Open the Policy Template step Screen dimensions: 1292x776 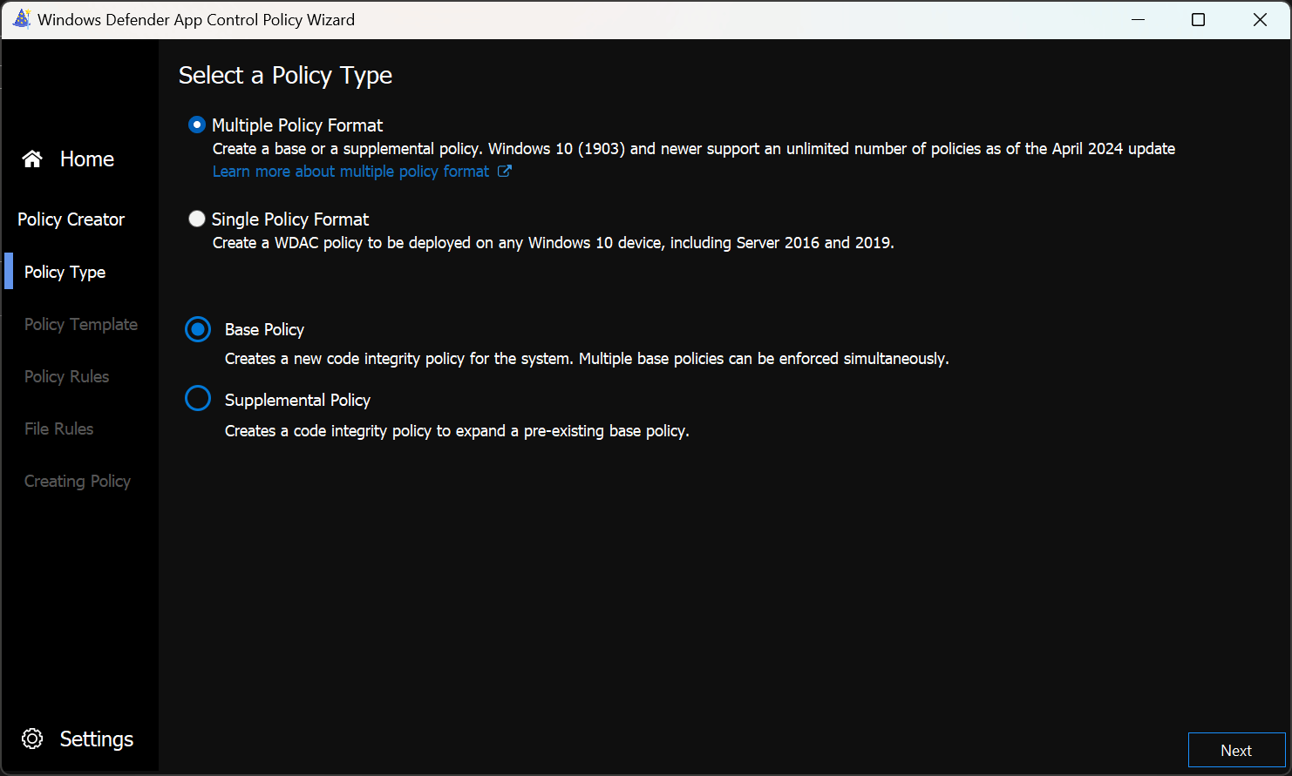(x=81, y=324)
